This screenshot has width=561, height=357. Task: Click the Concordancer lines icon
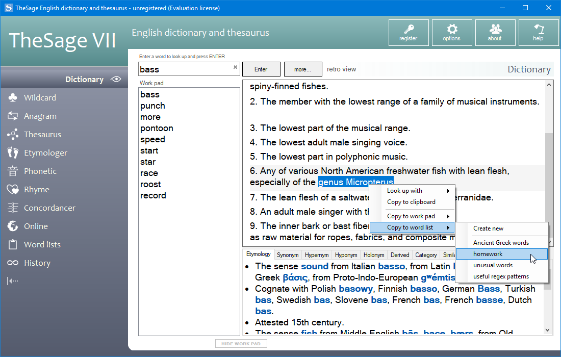point(13,208)
